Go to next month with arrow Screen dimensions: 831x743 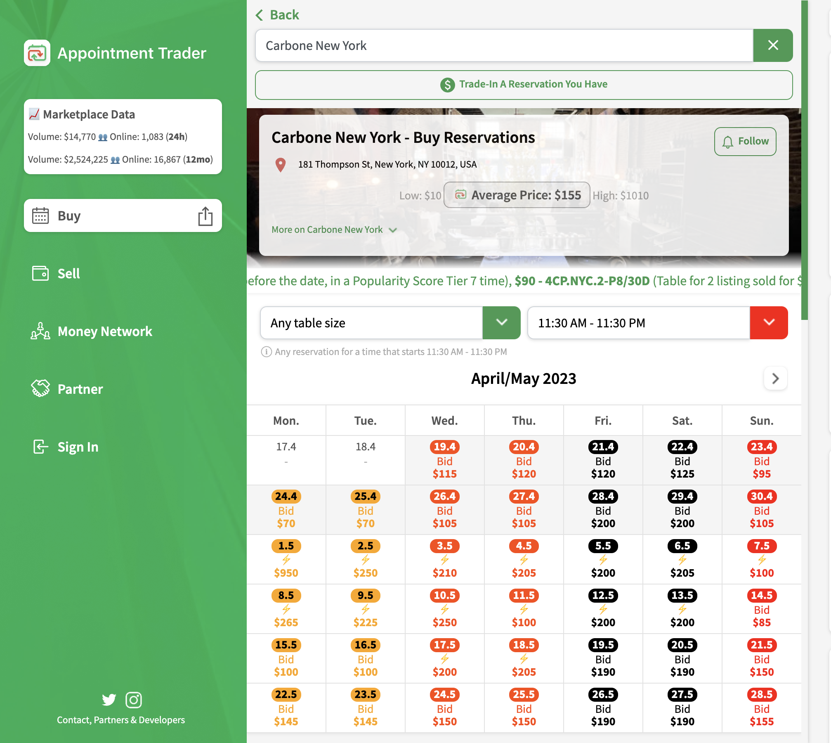coord(775,379)
